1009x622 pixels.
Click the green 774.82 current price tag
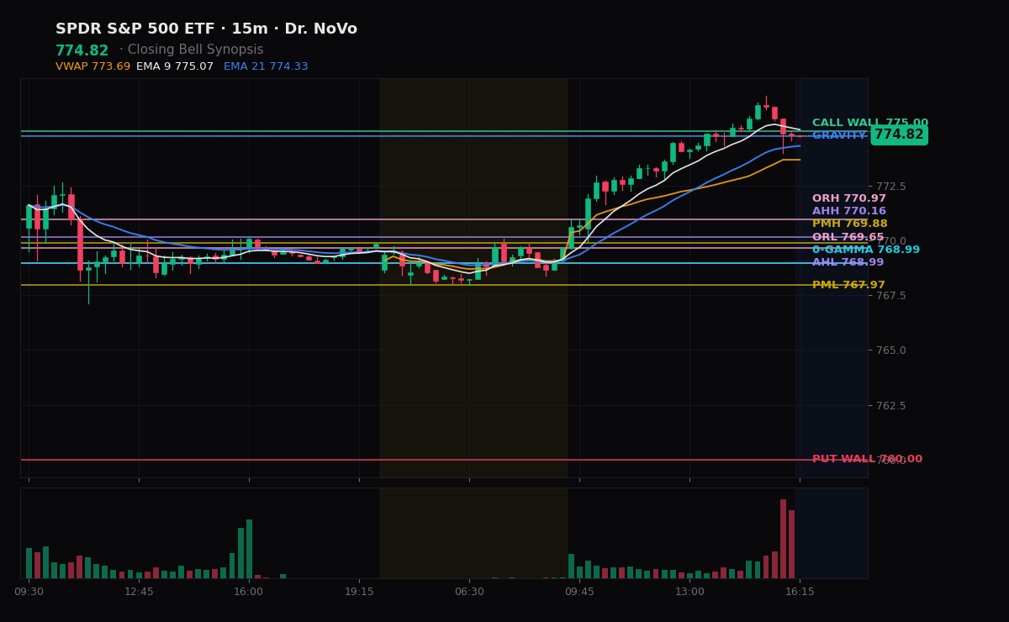point(899,135)
